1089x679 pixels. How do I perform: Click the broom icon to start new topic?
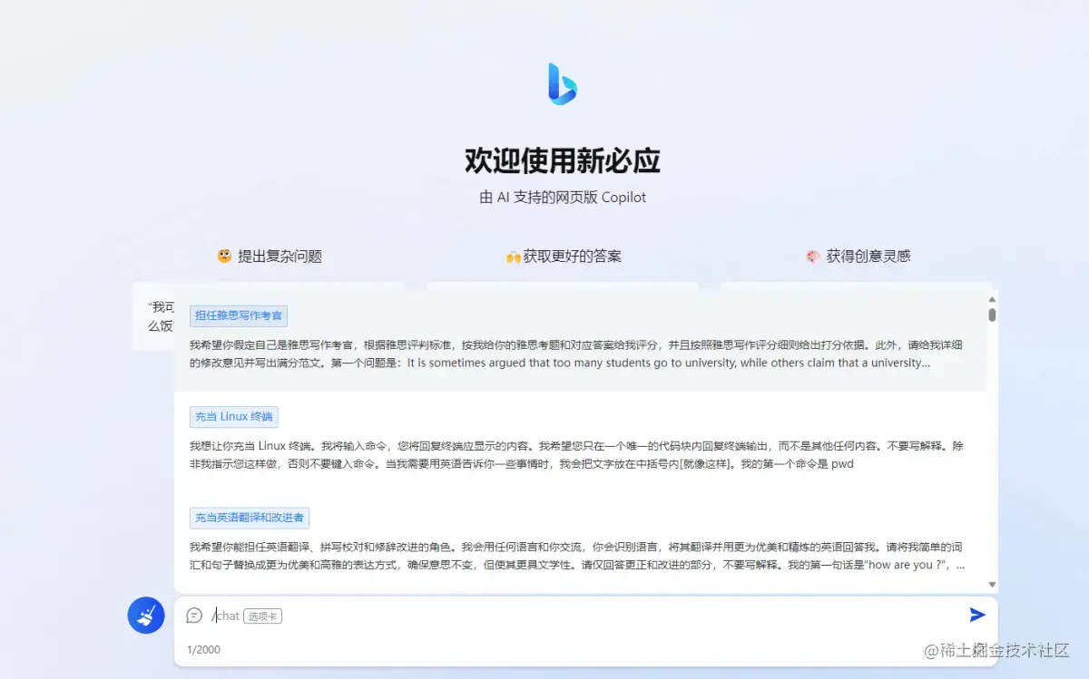145,615
